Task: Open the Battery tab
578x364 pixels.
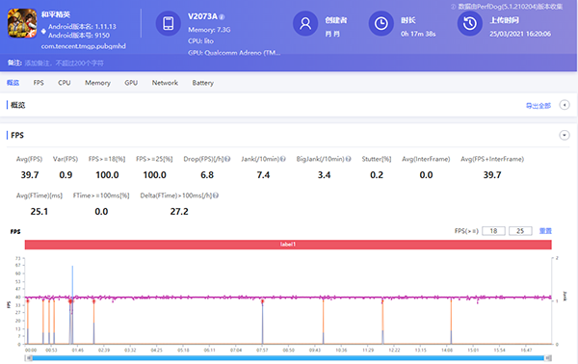Action: pos(202,83)
